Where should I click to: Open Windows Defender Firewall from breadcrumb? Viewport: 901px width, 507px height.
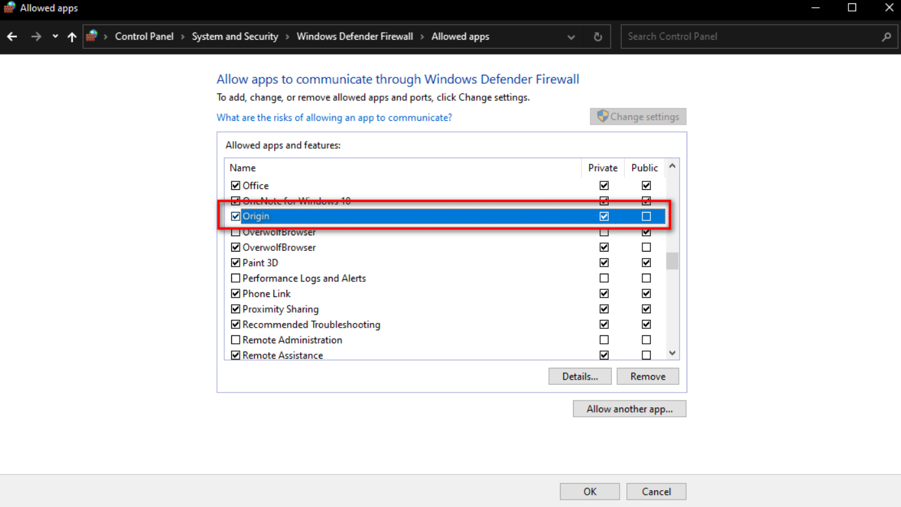(x=355, y=36)
